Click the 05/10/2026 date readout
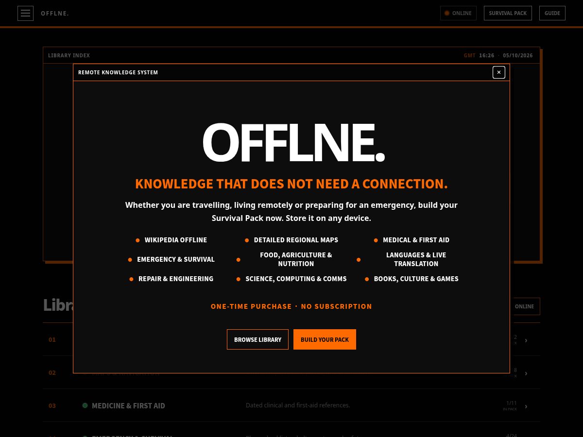The width and height of the screenshot is (583, 437). (518, 55)
